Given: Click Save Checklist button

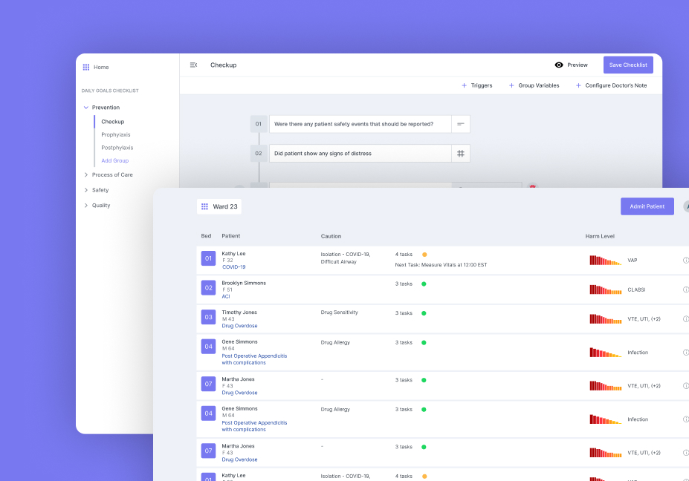Looking at the screenshot, I should 628,65.
